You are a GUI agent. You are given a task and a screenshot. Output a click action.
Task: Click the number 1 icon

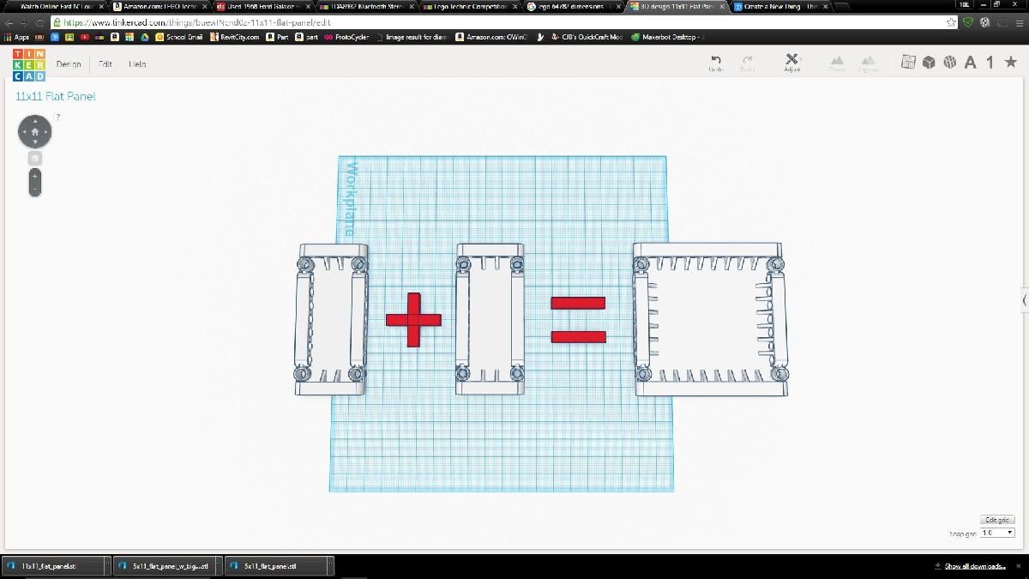click(990, 62)
